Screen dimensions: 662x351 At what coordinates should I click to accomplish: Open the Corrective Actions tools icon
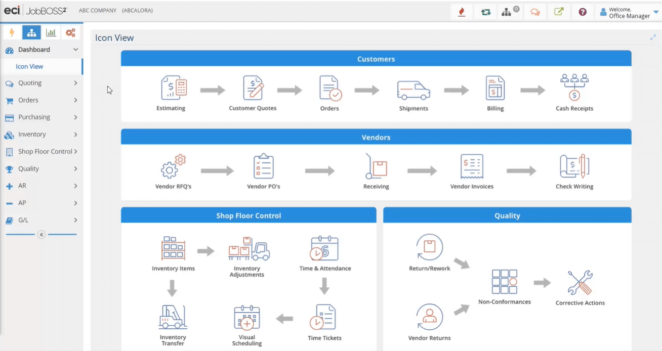[x=580, y=283]
